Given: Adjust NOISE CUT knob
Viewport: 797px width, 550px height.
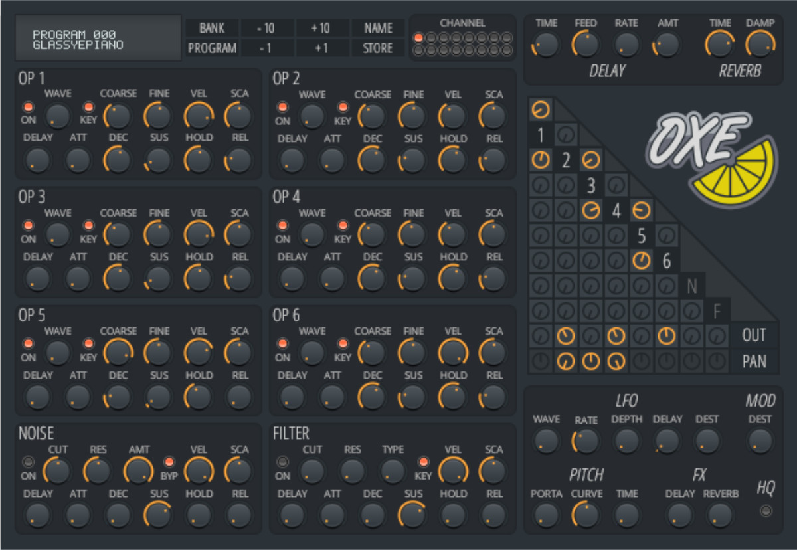Looking at the screenshot, I should 58,471.
